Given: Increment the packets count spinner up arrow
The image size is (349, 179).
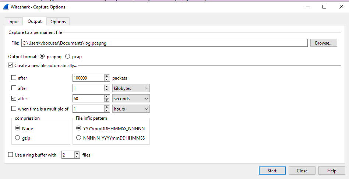Looking at the screenshot, I should [107, 76].
